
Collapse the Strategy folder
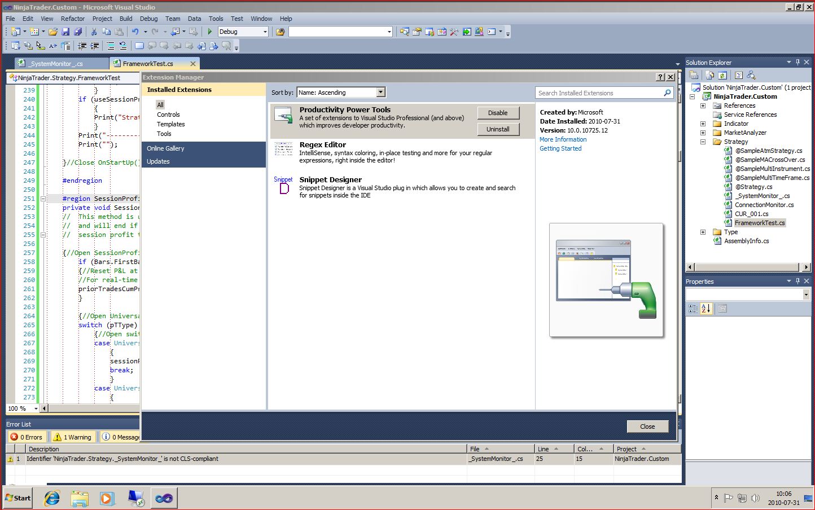tap(703, 142)
